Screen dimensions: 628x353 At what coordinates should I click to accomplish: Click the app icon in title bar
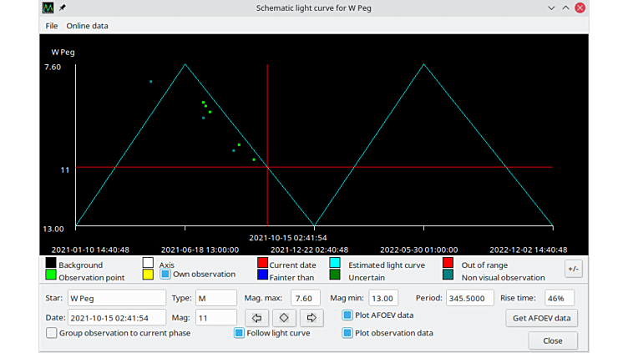(48, 8)
